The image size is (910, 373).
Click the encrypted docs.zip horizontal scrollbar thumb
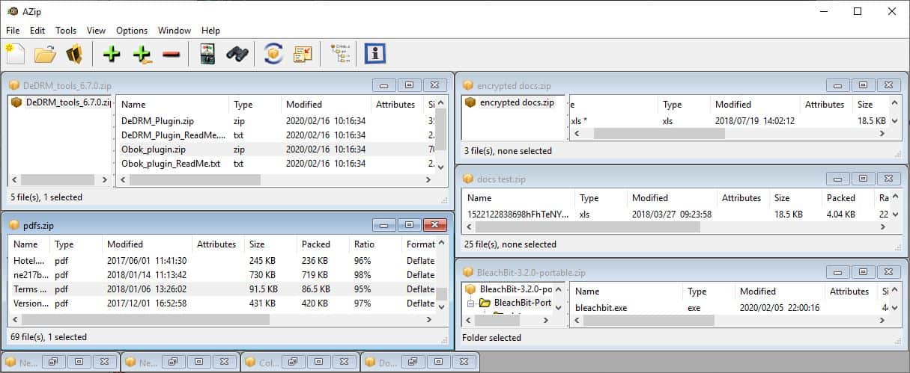pos(659,133)
